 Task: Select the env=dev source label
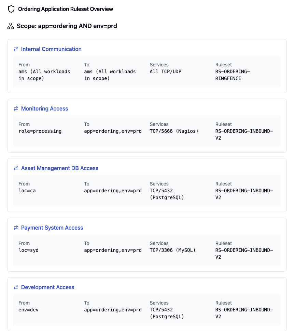point(29,310)
